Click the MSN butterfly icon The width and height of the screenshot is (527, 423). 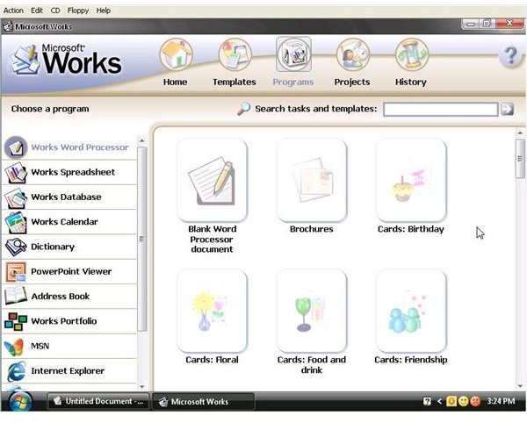pyautogui.click(x=14, y=346)
